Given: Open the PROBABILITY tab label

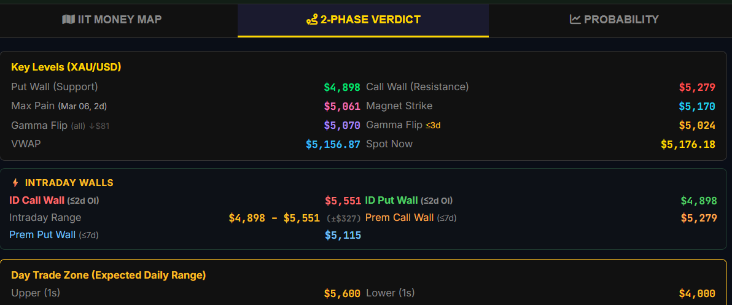Looking at the screenshot, I should tap(621, 20).
